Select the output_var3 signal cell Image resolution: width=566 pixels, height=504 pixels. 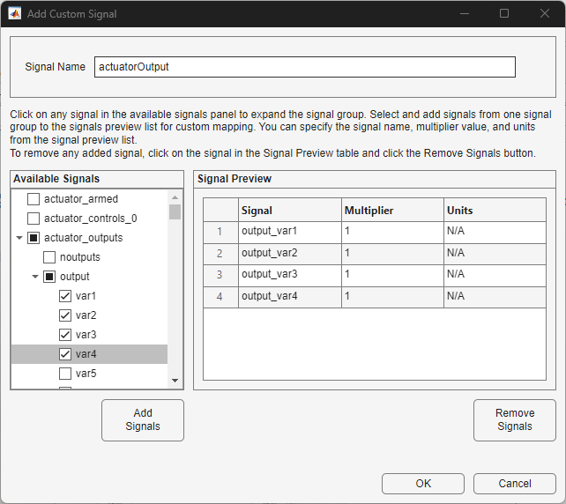[x=290, y=275]
